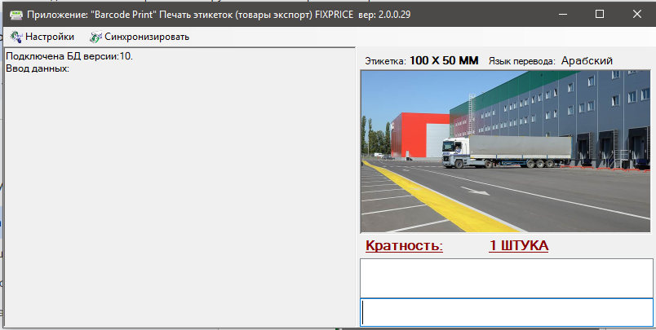Click the underlined Кратность: label
The width and height of the screenshot is (656, 330).
tap(404, 245)
